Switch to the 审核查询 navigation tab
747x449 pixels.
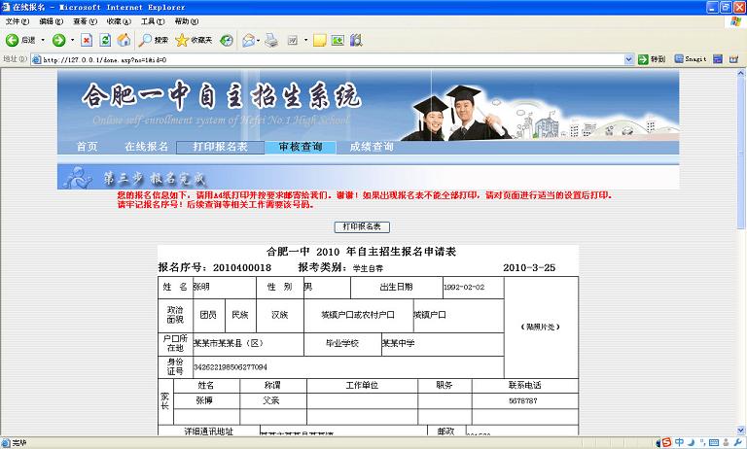pos(300,147)
